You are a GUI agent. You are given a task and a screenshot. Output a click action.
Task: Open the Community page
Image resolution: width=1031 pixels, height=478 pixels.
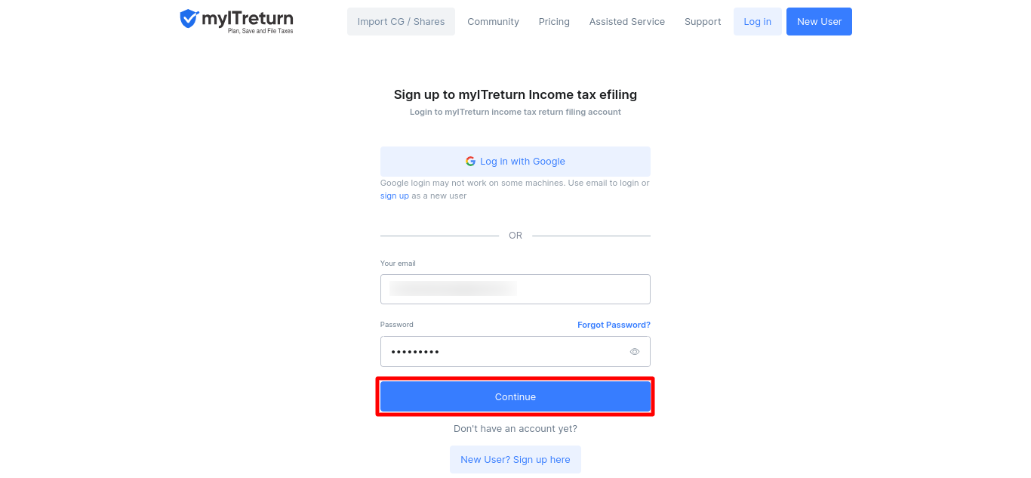pos(493,21)
